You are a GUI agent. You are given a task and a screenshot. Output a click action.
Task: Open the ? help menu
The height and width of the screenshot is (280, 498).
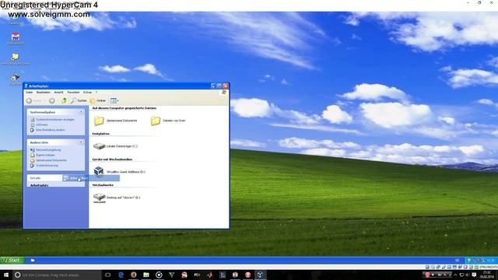[x=96, y=93]
